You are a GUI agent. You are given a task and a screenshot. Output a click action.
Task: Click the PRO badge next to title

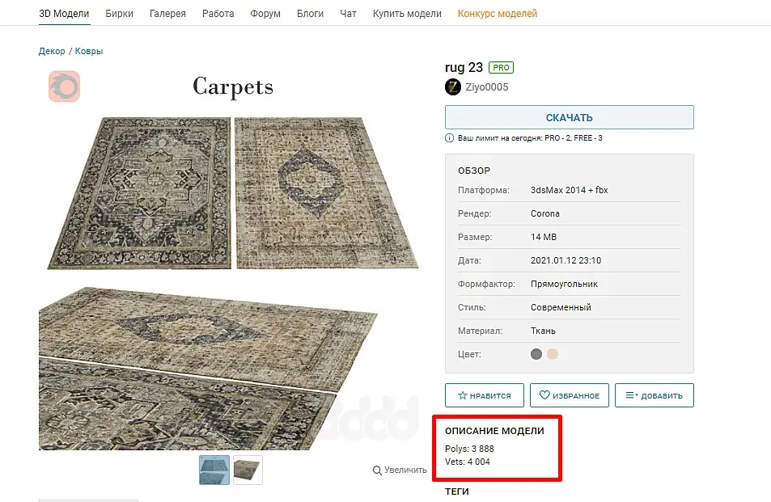[501, 68]
